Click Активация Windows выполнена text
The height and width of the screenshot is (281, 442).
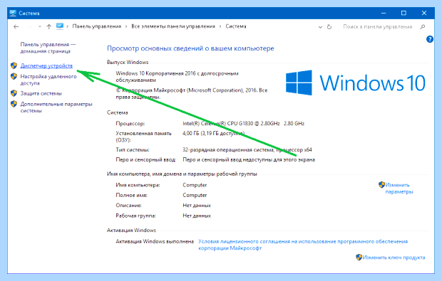tap(155, 242)
